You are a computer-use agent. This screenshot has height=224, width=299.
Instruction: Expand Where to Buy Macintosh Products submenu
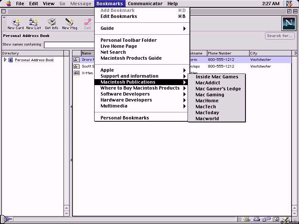[184, 88]
